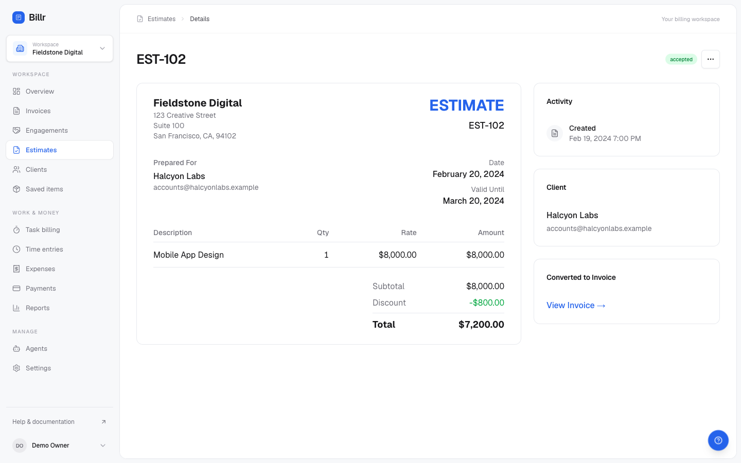Select Time entries in sidebar
Screen dimensions: 741x463
60,250
